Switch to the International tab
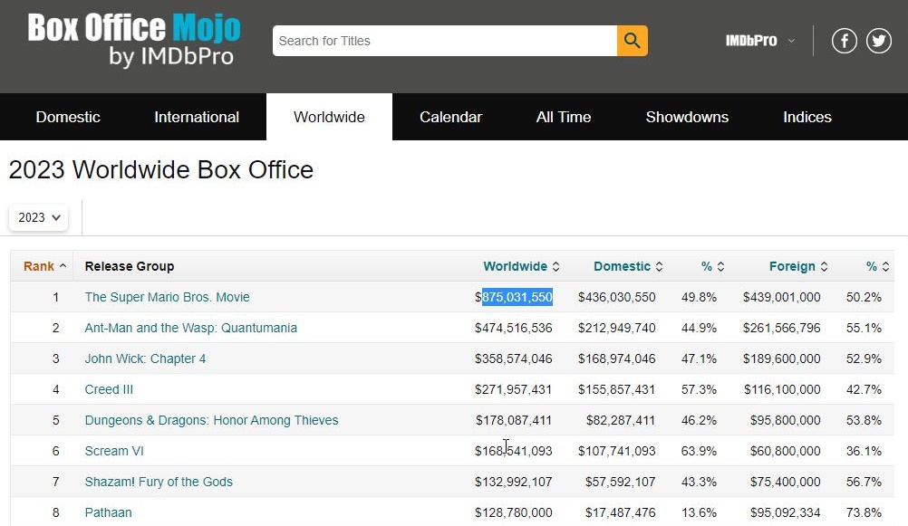The height and width of the screenshot is (526, 908). 197,117
